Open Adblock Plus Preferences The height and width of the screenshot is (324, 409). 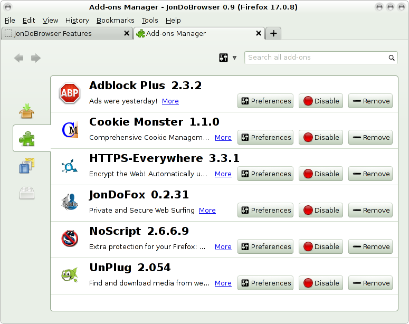[x=265, y=101]
